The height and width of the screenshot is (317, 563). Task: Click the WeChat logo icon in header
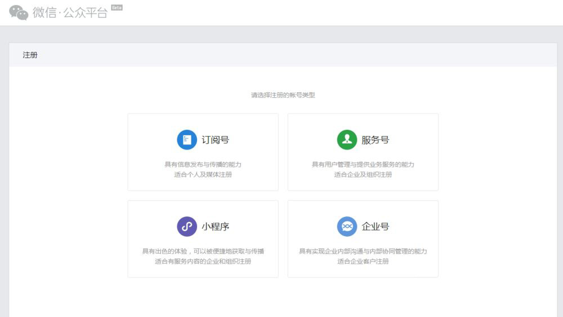coord(19,12)
